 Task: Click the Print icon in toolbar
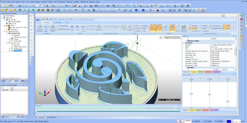pos(15,6)
